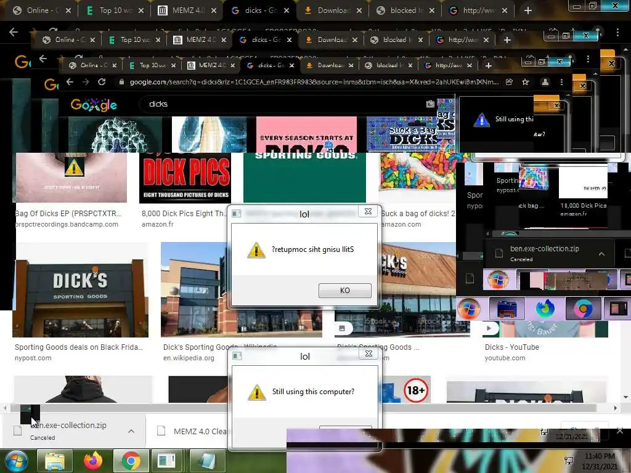Click the lock icon beside google.com URL
Screen dimensions: 631x473
(121, 82)
